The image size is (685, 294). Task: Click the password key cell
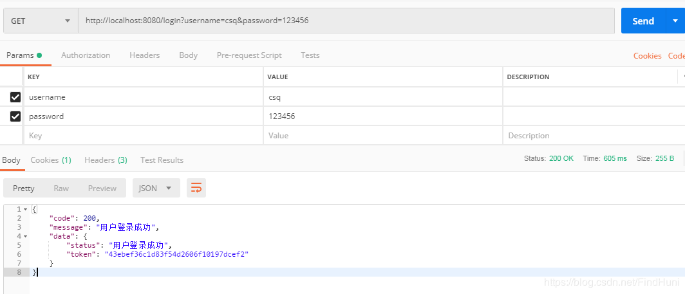143,116
